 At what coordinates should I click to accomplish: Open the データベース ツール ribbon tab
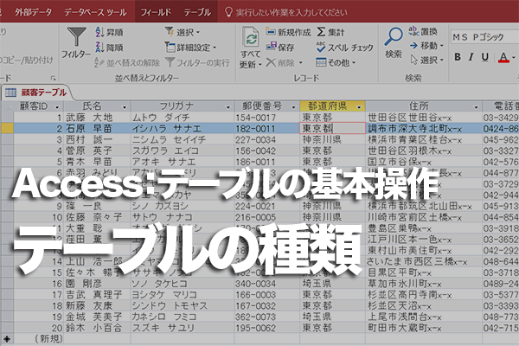(x=95, y=12)
